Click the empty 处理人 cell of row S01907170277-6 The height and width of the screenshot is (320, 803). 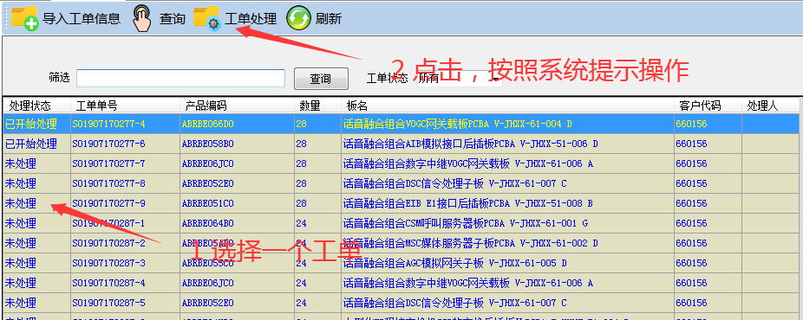(x=770, y=144)
